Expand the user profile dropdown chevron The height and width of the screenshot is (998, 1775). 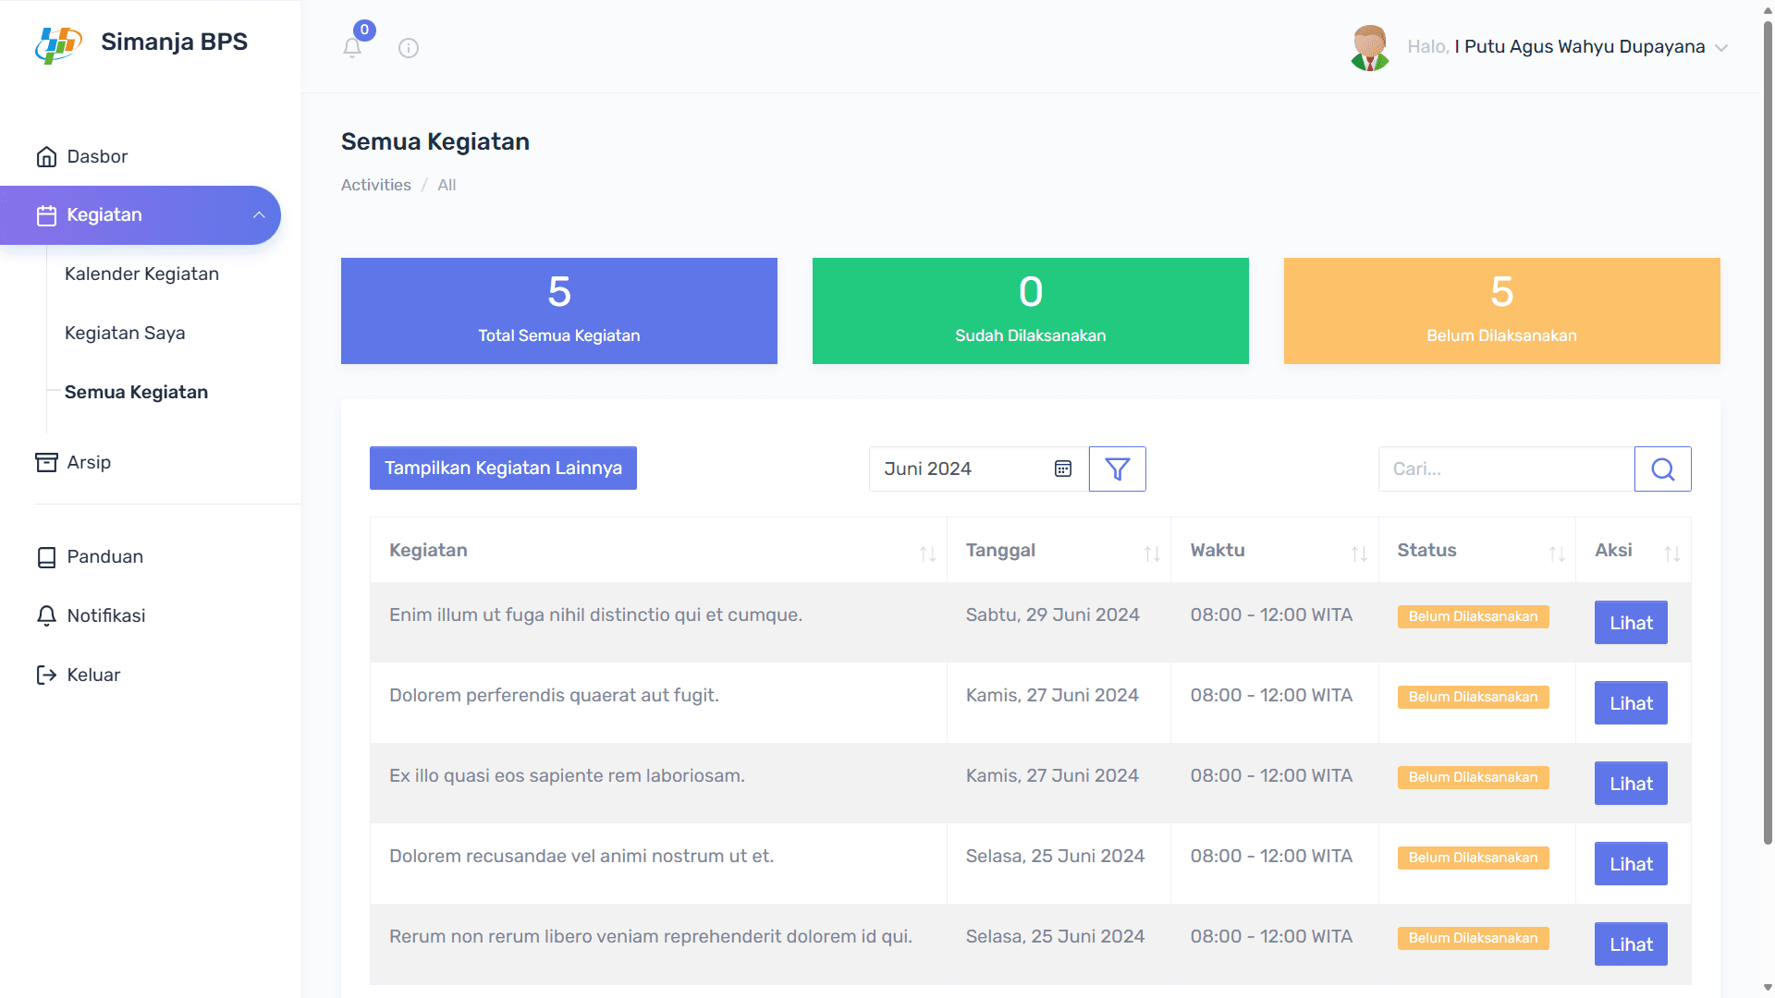(x=1720, y=48)
